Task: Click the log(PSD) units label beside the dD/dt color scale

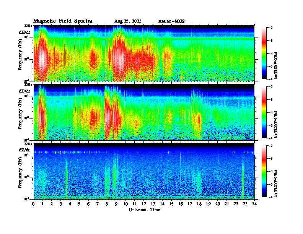Action: 276,124
